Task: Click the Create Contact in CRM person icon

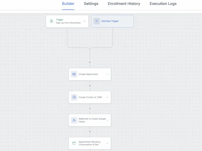Action: pyautogui.click(x=74, y=97)
